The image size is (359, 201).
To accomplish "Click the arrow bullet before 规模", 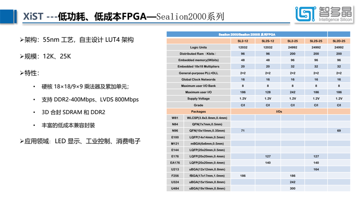I will pyautogui.click(x=22, y=56).
